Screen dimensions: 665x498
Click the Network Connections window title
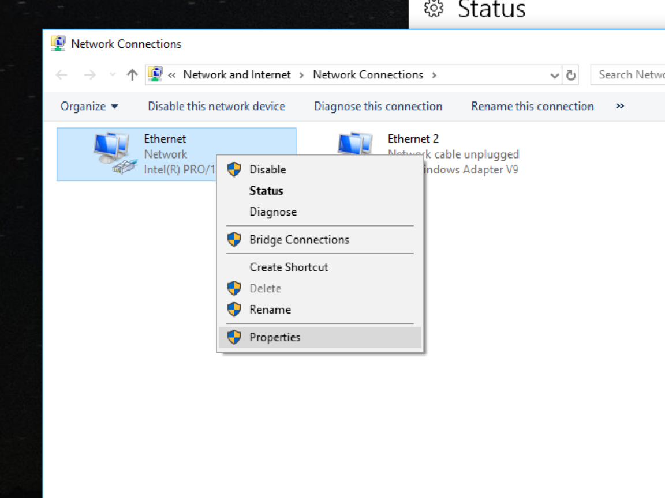click(126, 44)
